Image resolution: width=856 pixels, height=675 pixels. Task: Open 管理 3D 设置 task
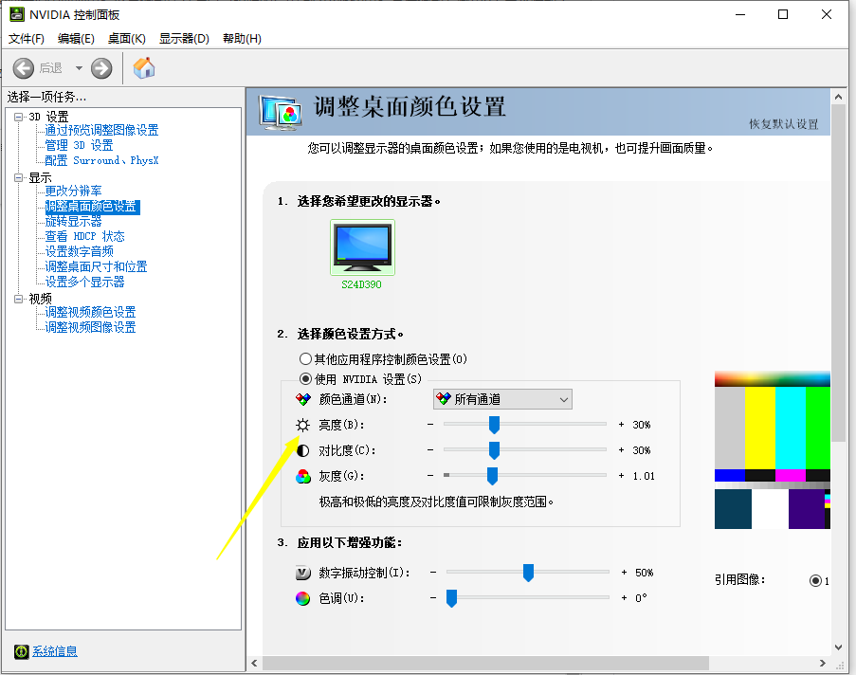79,145
